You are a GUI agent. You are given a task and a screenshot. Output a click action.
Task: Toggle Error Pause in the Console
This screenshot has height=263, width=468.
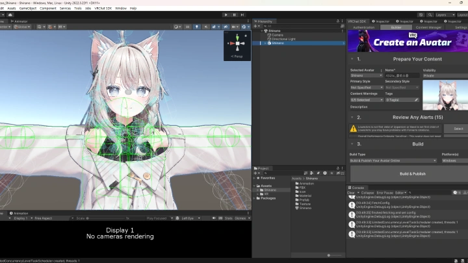click(385, 193)
